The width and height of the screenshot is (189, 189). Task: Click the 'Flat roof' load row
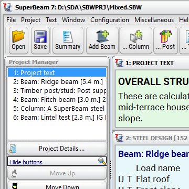153,179
